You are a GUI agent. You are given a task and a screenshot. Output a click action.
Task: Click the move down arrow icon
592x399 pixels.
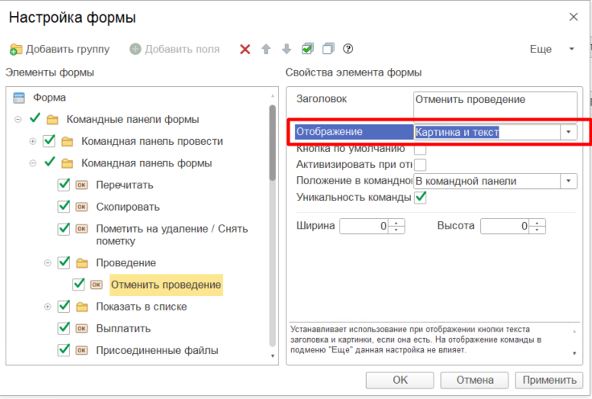tap(286, 49)
